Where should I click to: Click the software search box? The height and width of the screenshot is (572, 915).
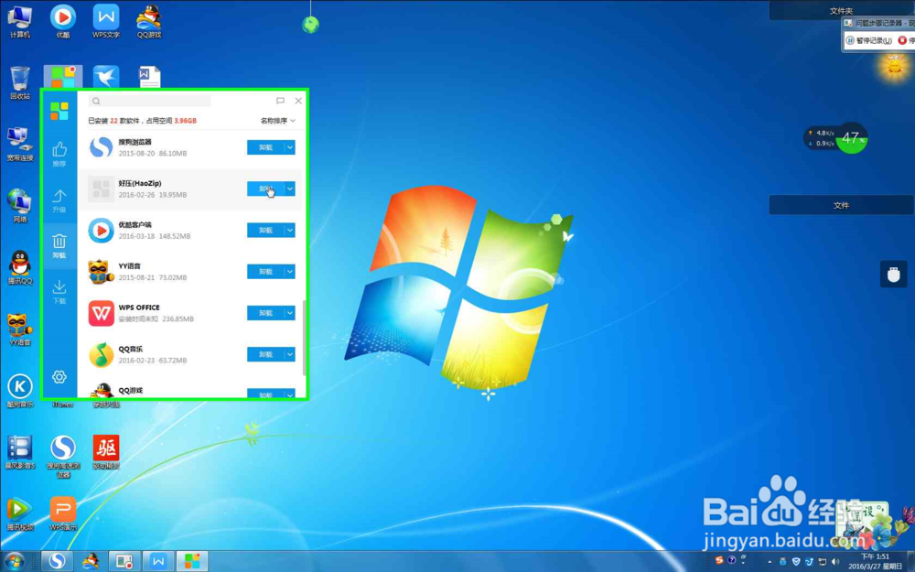pos(149,101)
